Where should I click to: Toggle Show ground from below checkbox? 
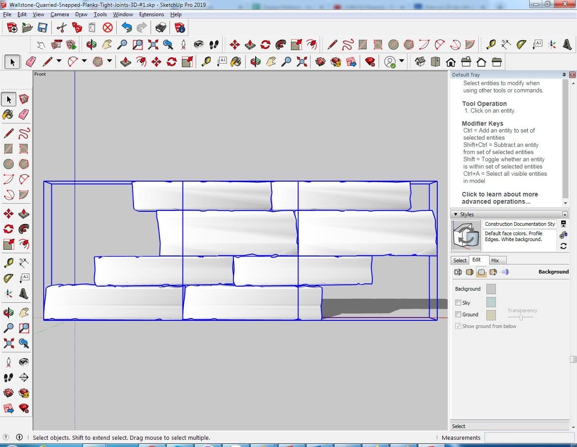tap(458, 326)
